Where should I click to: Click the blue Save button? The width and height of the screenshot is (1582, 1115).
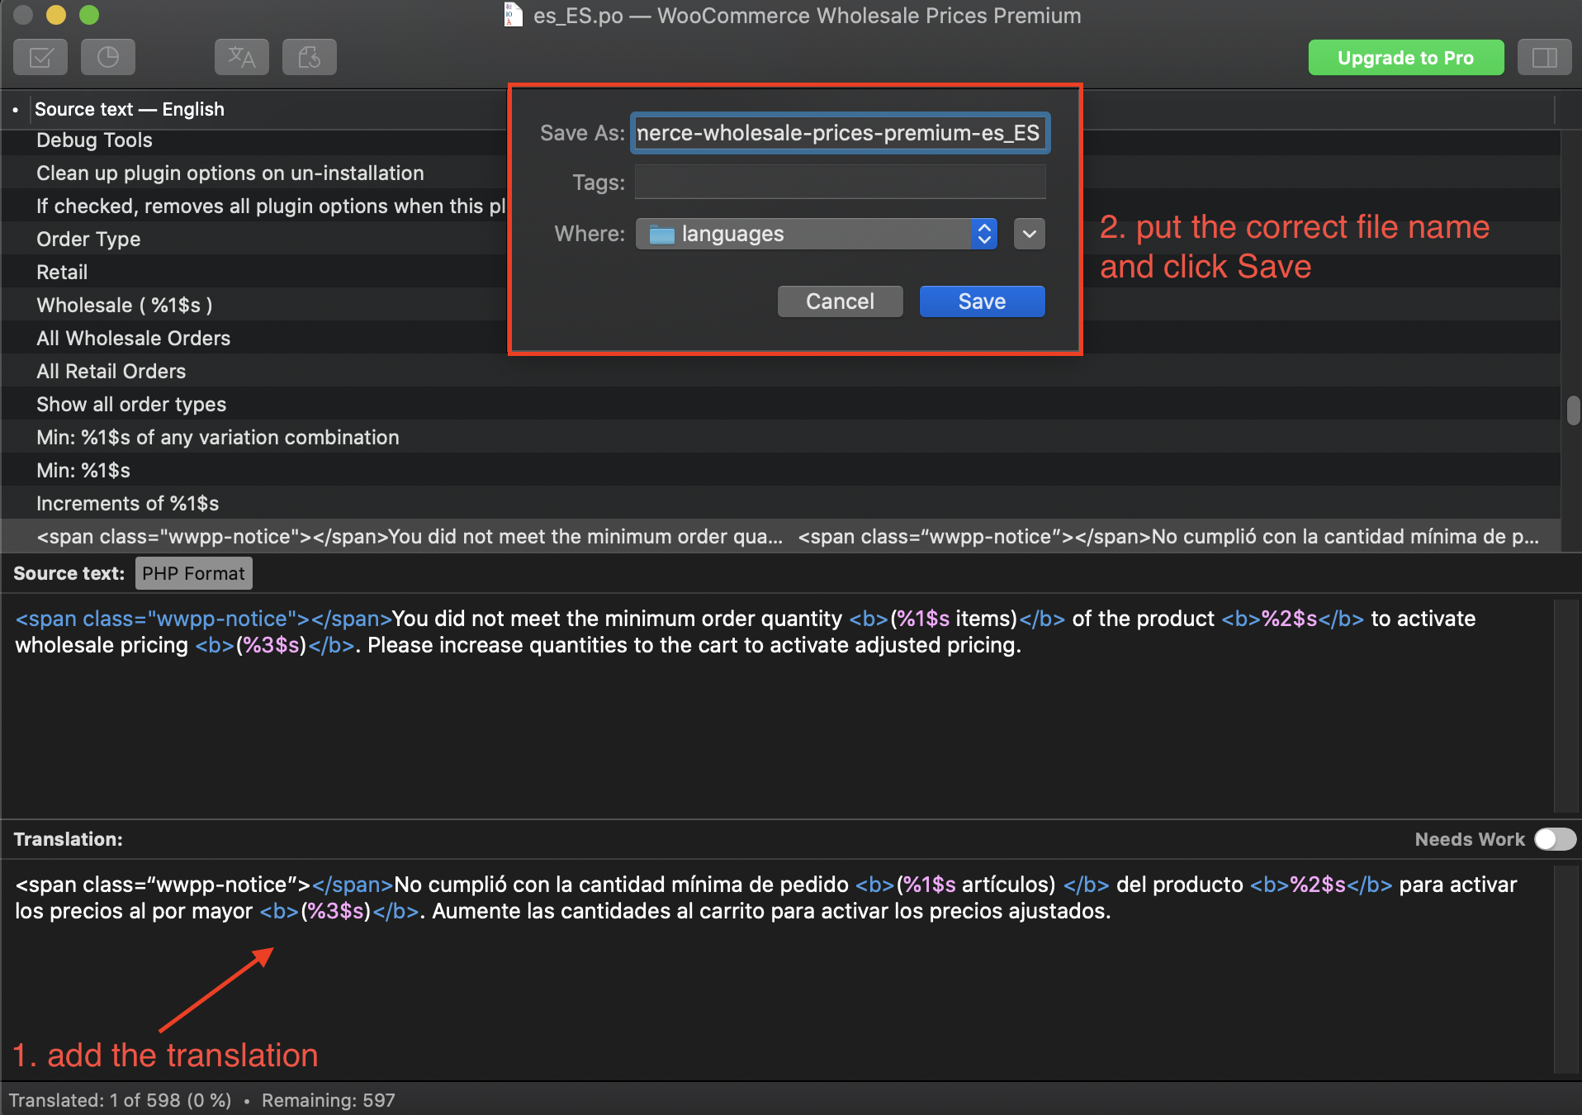982,301
